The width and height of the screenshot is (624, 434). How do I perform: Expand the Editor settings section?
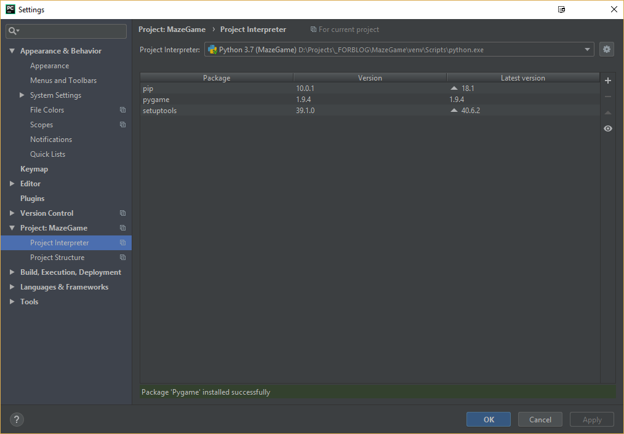coord(12,184)
